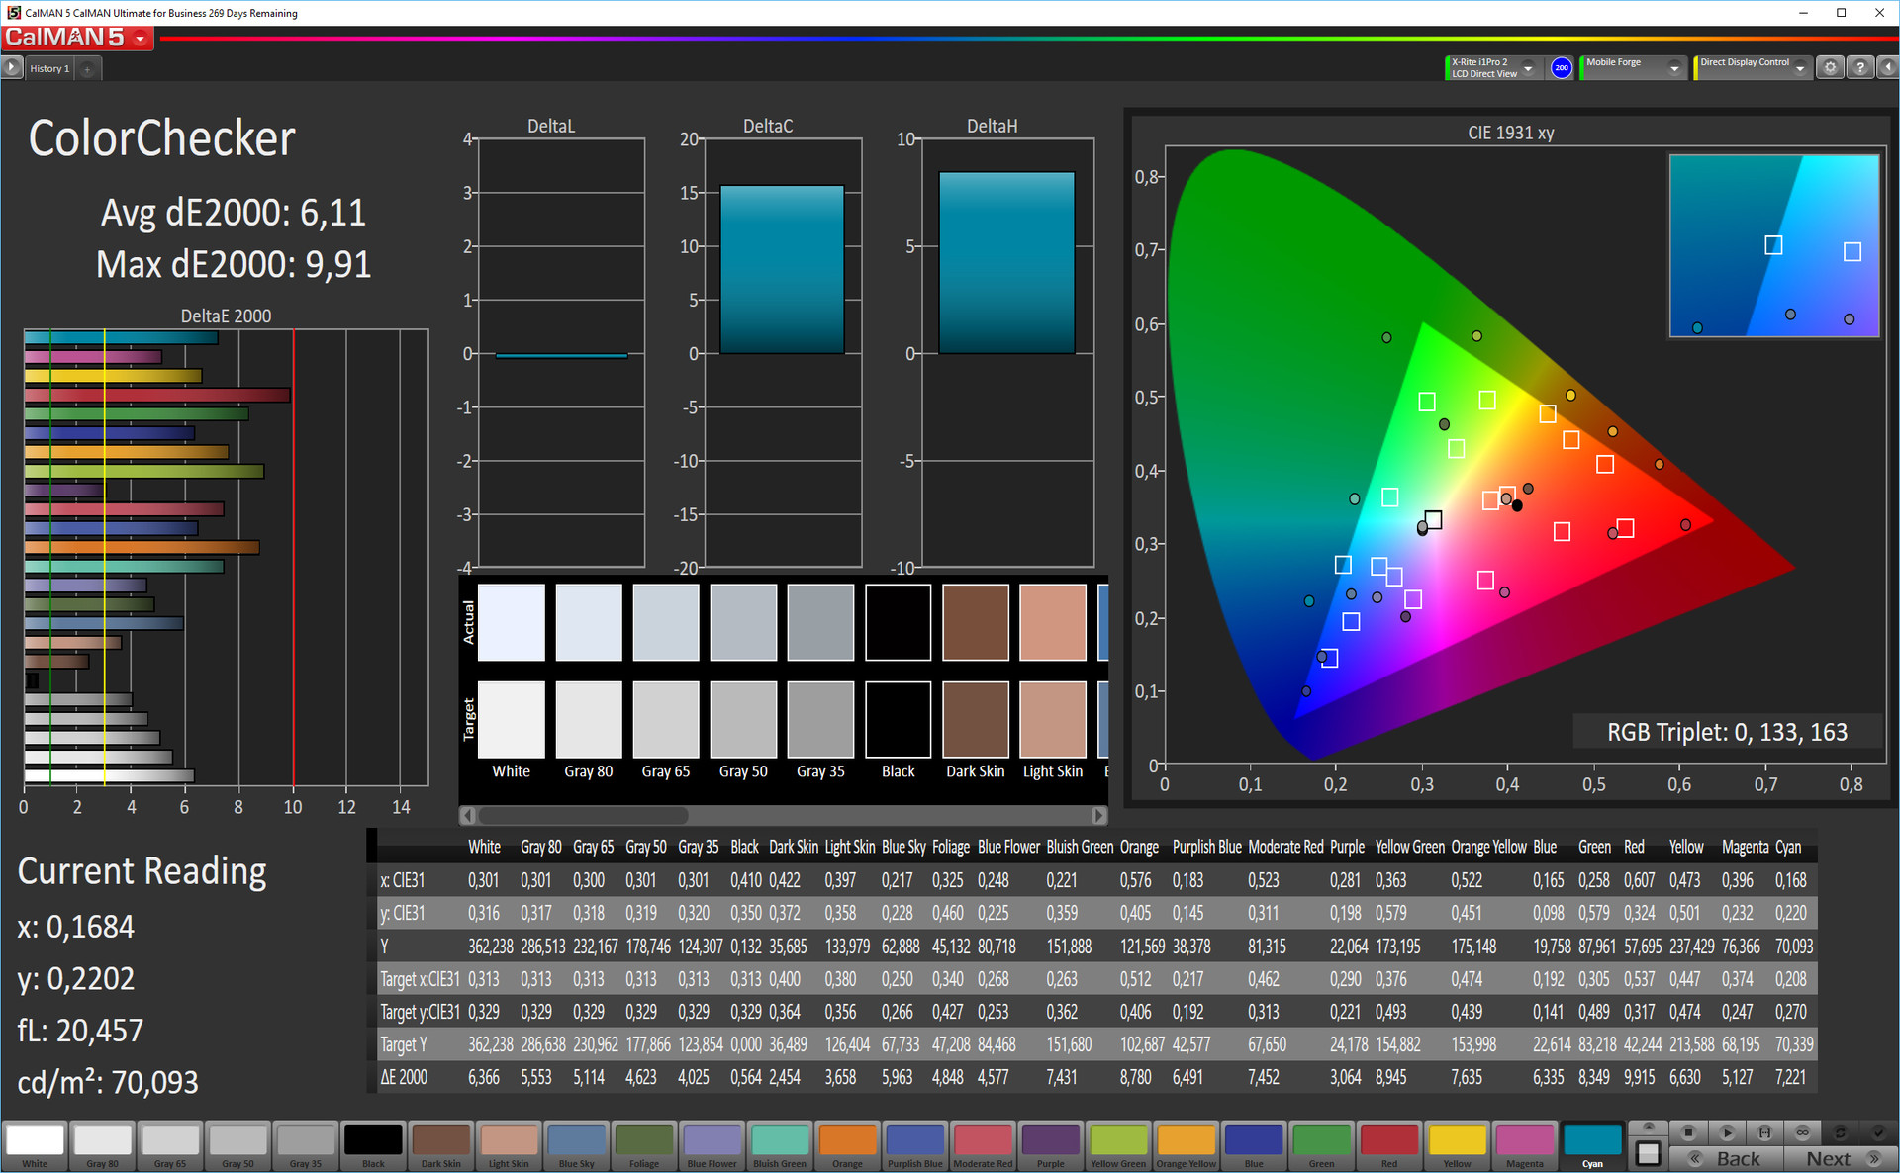
Task: Open the help question mark icon
Action: [1860, 68]
